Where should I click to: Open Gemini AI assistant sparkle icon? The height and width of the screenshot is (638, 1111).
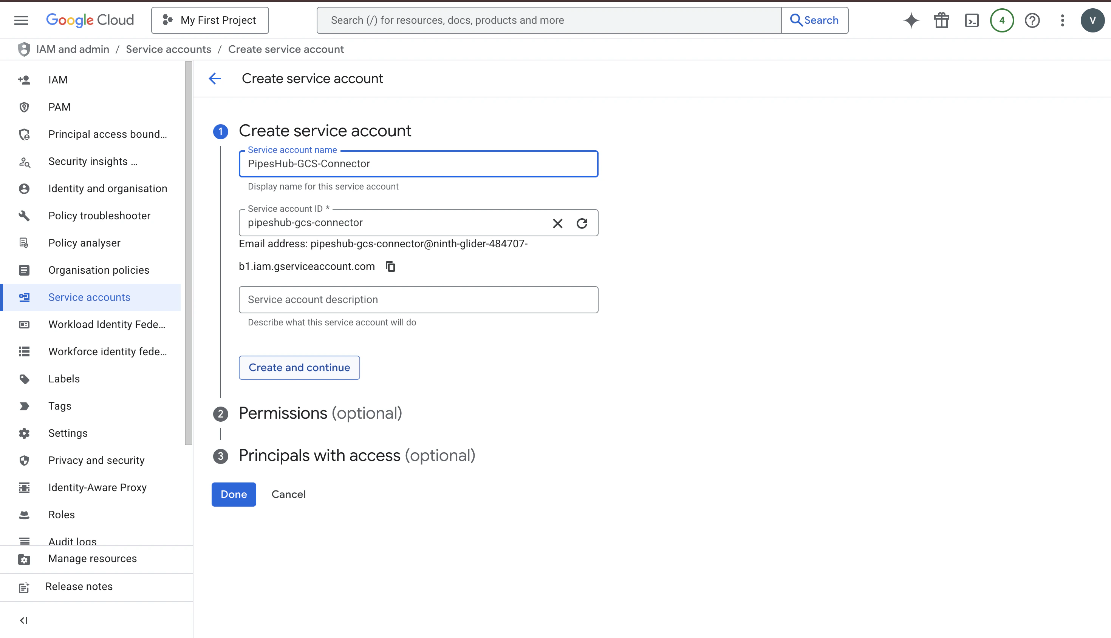(x=911, y=20)
